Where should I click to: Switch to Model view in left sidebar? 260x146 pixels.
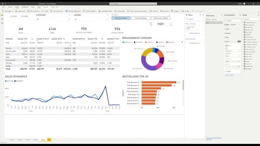[x=2, y=23]
